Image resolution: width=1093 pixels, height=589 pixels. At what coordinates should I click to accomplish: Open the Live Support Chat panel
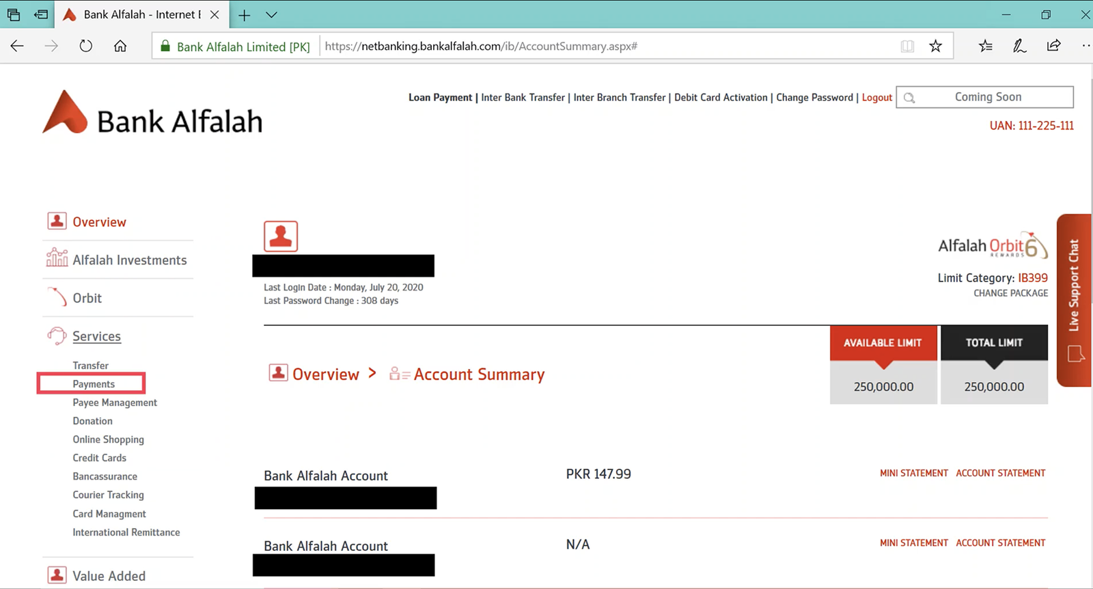(x=1074, y=301)
